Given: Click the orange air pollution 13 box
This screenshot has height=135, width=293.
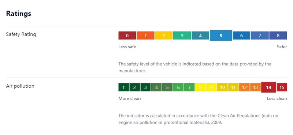Looking at the screenshot, I should [x=255, y=87].
